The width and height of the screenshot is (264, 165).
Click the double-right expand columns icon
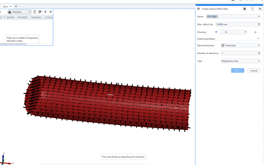tap(50, 12)
